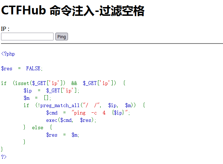This screenshot has height=164, width=223.
Task: Click the '$m = [];' code line
Action: click(37, 98)
